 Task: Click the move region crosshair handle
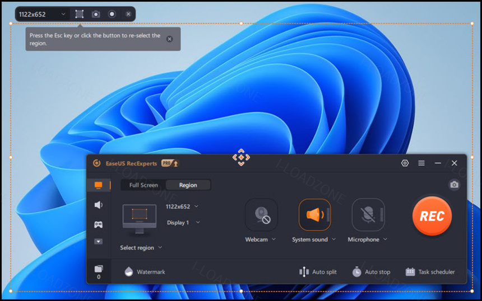242,157
